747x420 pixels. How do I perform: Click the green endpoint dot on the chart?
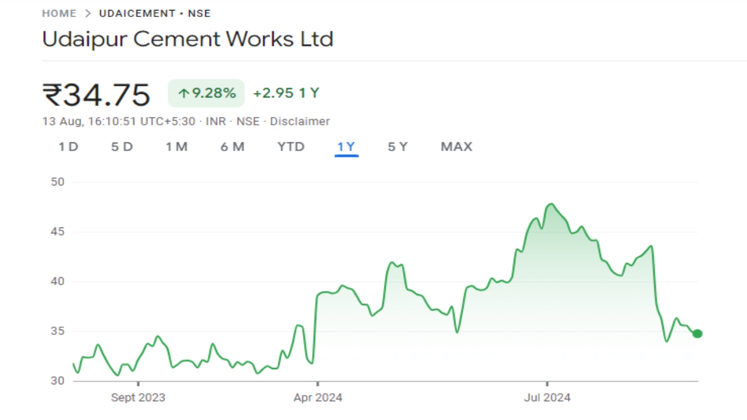click(697, 334)
